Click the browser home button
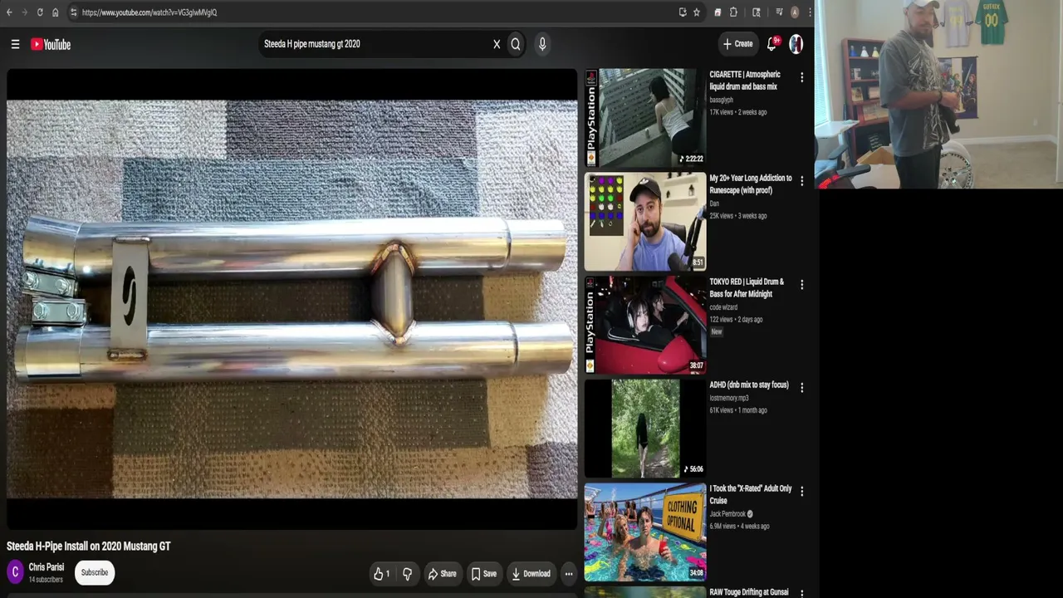 (x=56, y=12)
